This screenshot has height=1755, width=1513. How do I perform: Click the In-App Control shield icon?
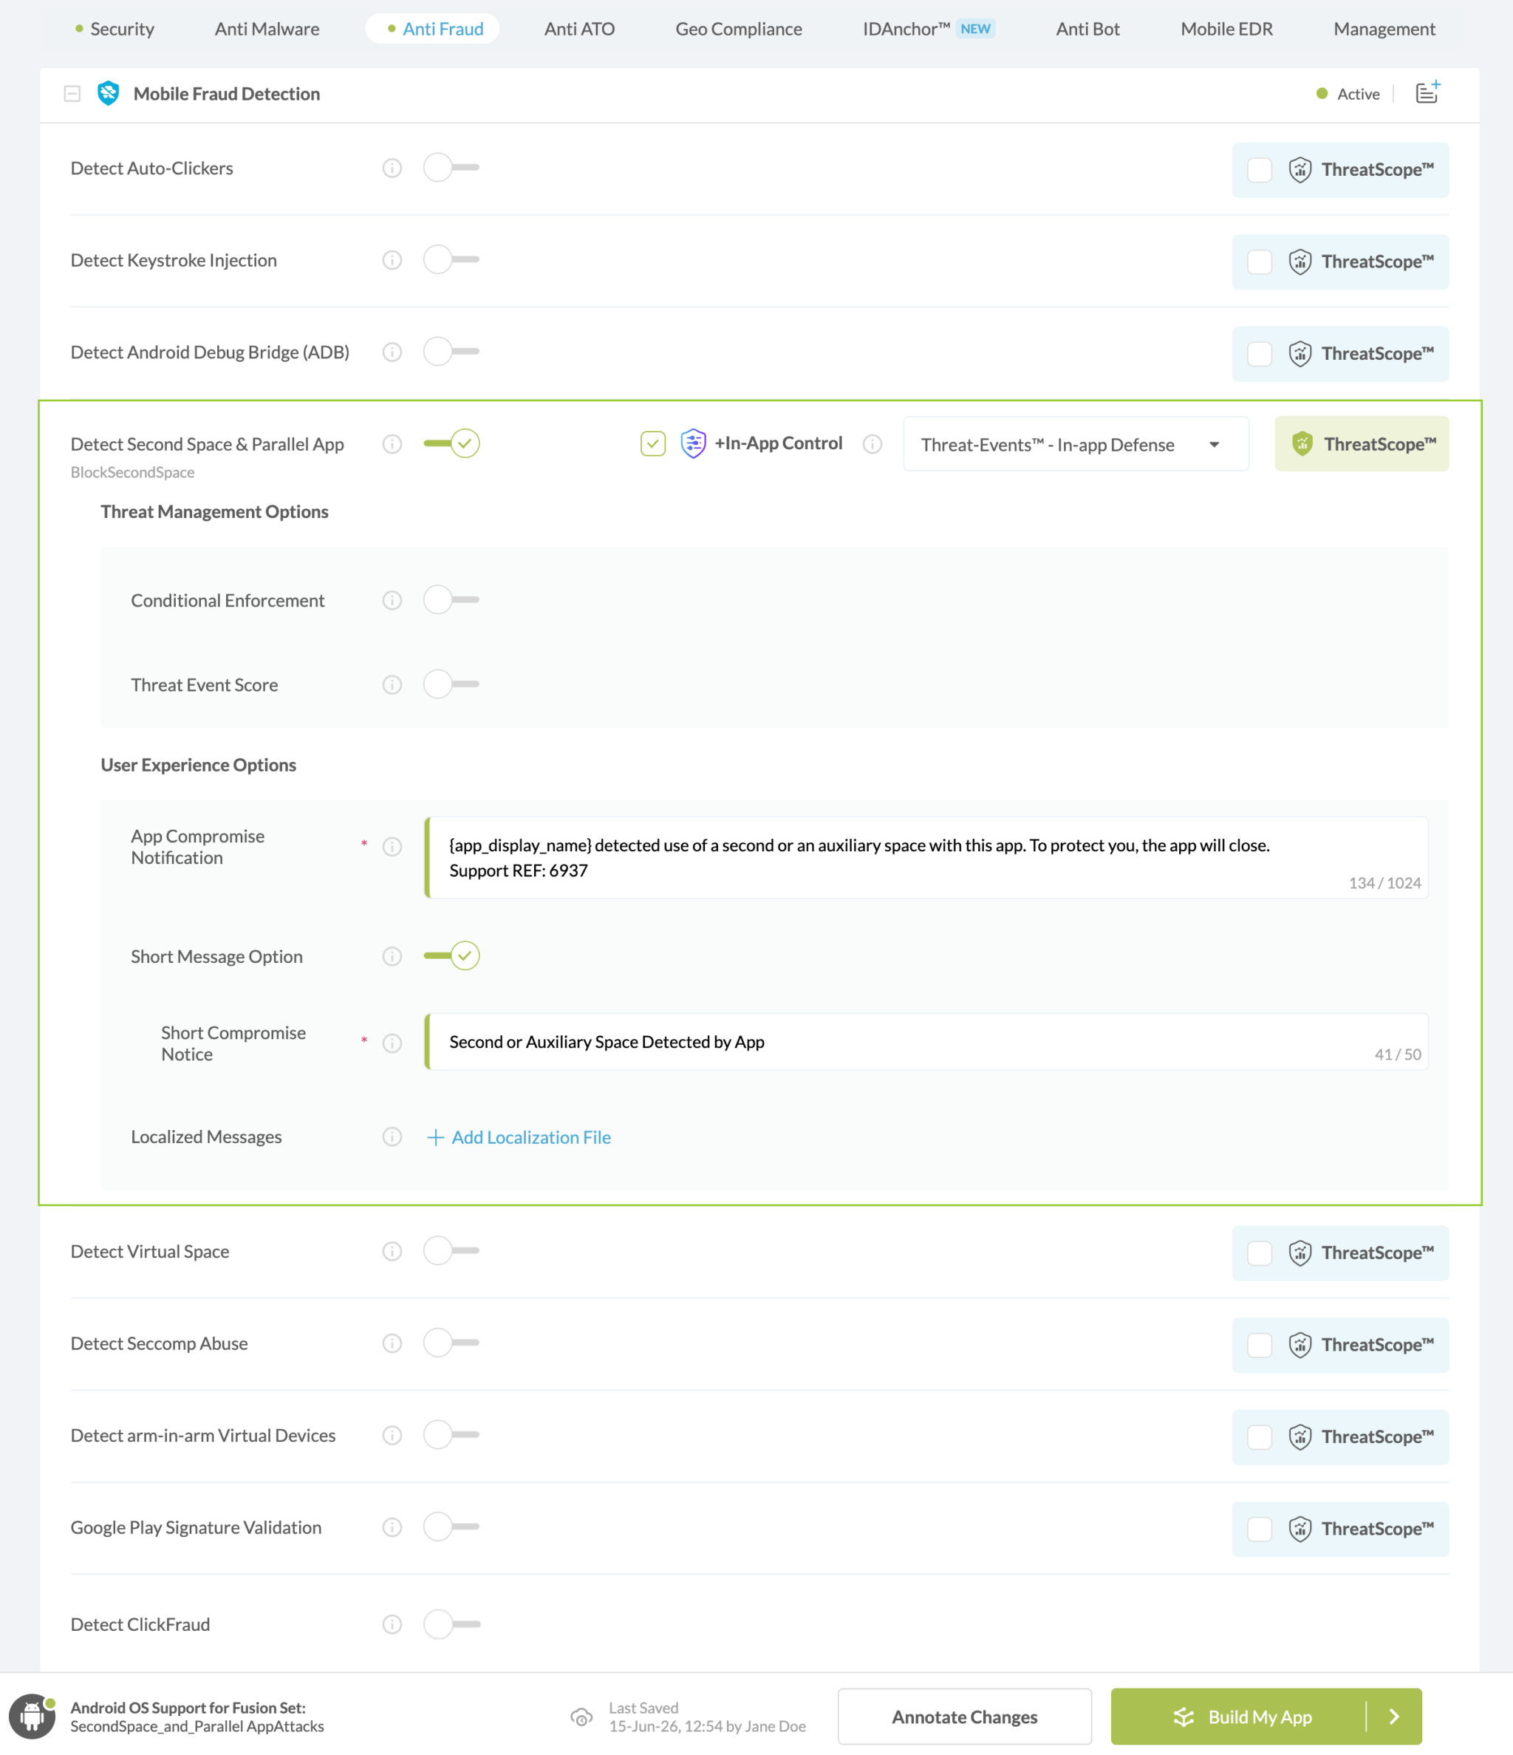tap(694, 443)
